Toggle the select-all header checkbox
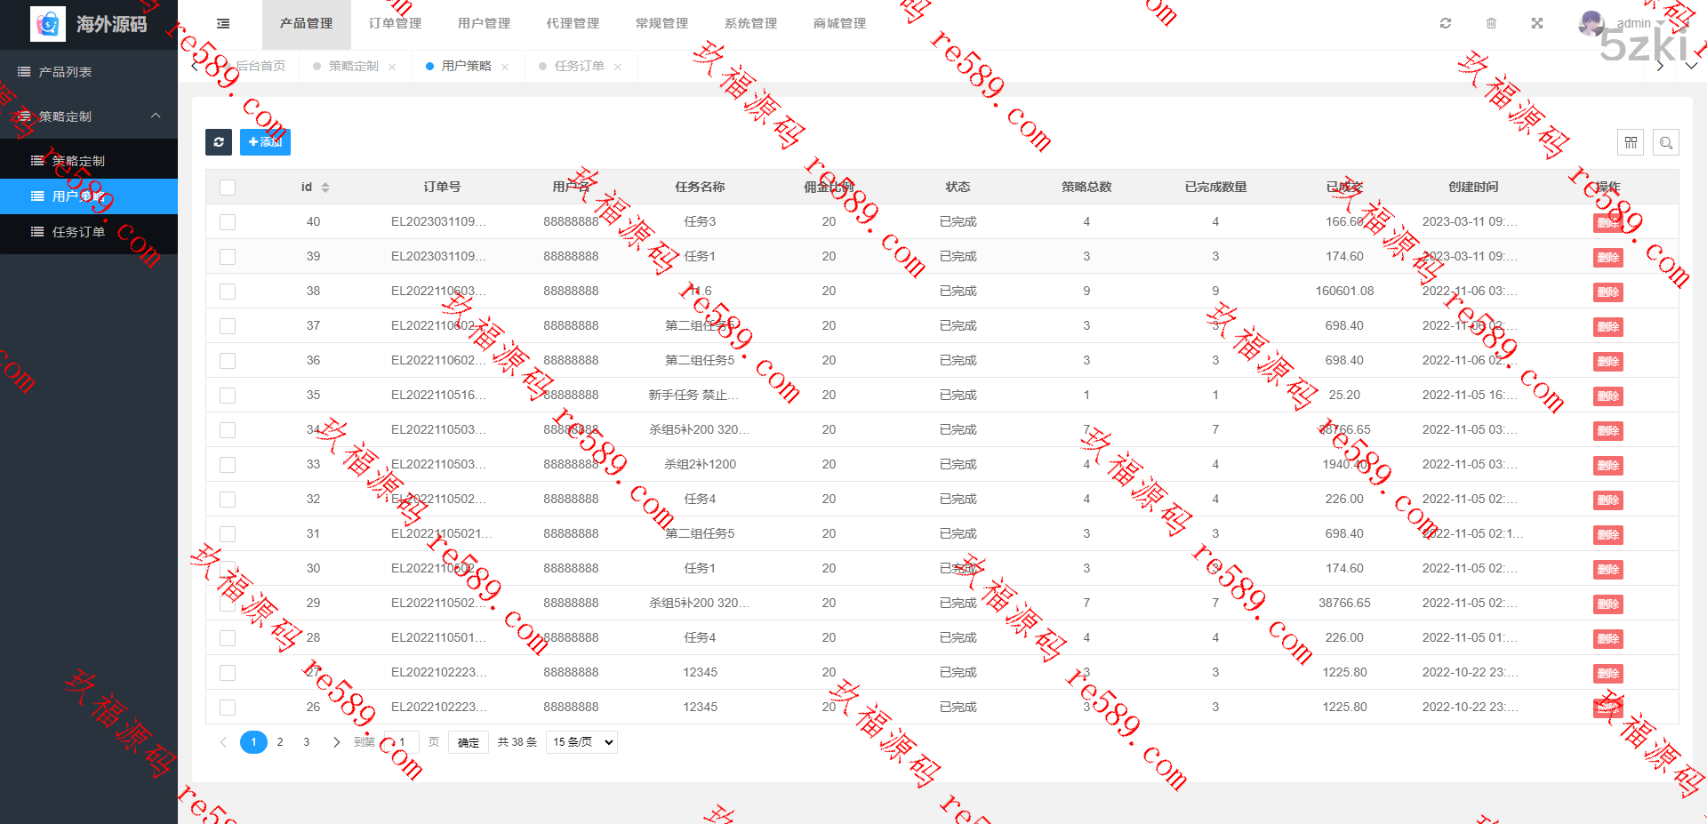The height and width of the screenshot is (824, 1707). pos(228,188)
